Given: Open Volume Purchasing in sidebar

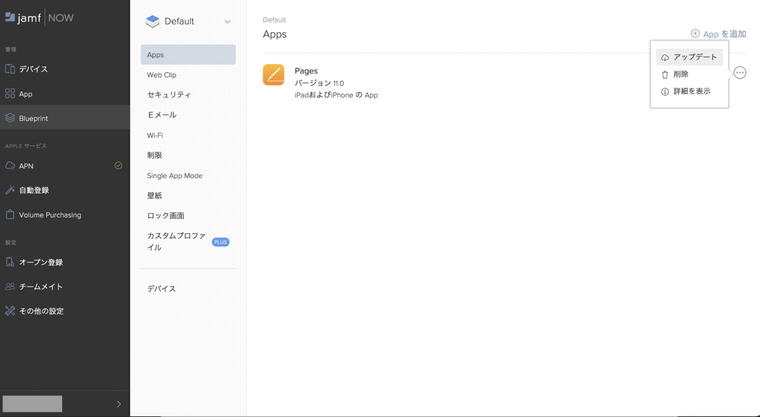Looking at the screenshot, I should pos(65,215).
